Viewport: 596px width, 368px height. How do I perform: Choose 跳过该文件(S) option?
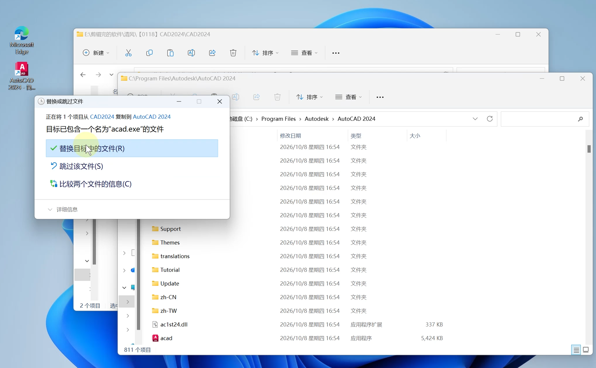coord(132,166)
